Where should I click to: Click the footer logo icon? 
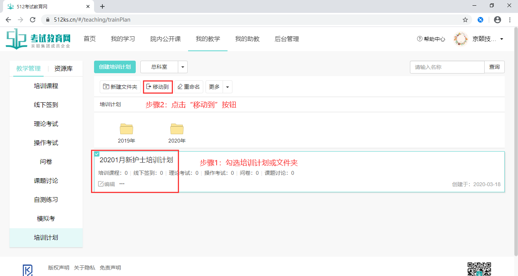coord(28,270)
